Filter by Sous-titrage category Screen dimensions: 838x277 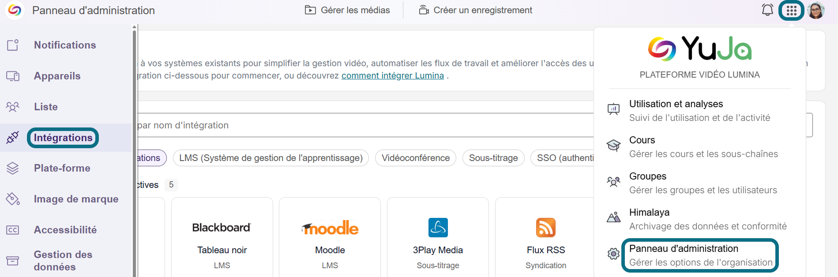pos(493,158)
